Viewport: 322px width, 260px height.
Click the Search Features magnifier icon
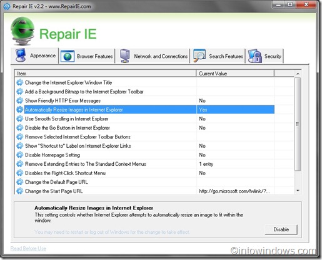tap(199, 55)
